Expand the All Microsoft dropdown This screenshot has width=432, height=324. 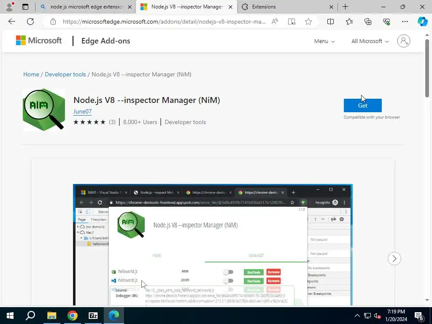(x=370, y=41)
